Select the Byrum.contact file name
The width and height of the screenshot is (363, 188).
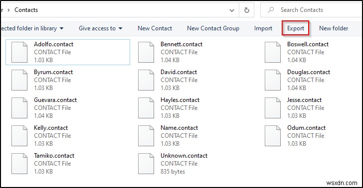53,72
